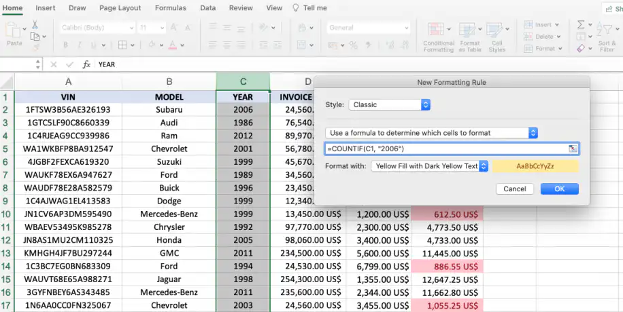
Task: Switch to the Home tab
Action: 12,8
